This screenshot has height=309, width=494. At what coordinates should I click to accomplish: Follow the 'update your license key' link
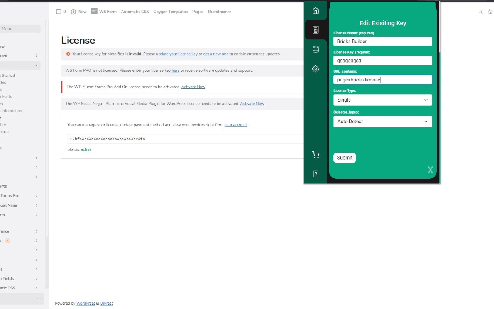(177, 54)
